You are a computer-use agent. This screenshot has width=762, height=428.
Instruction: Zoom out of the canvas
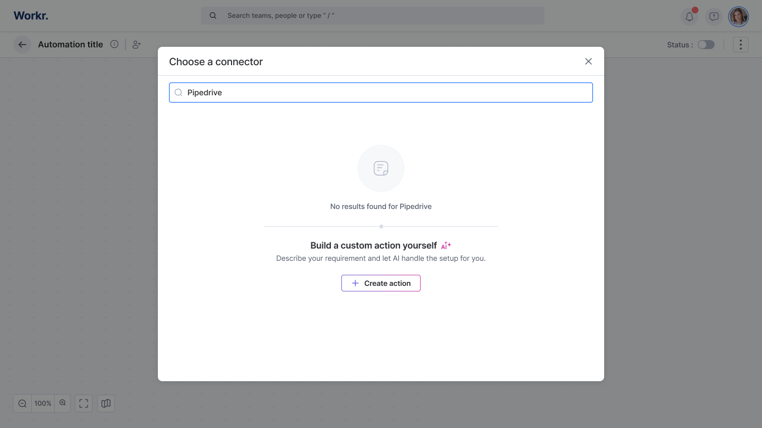click(x=22, y=403)
